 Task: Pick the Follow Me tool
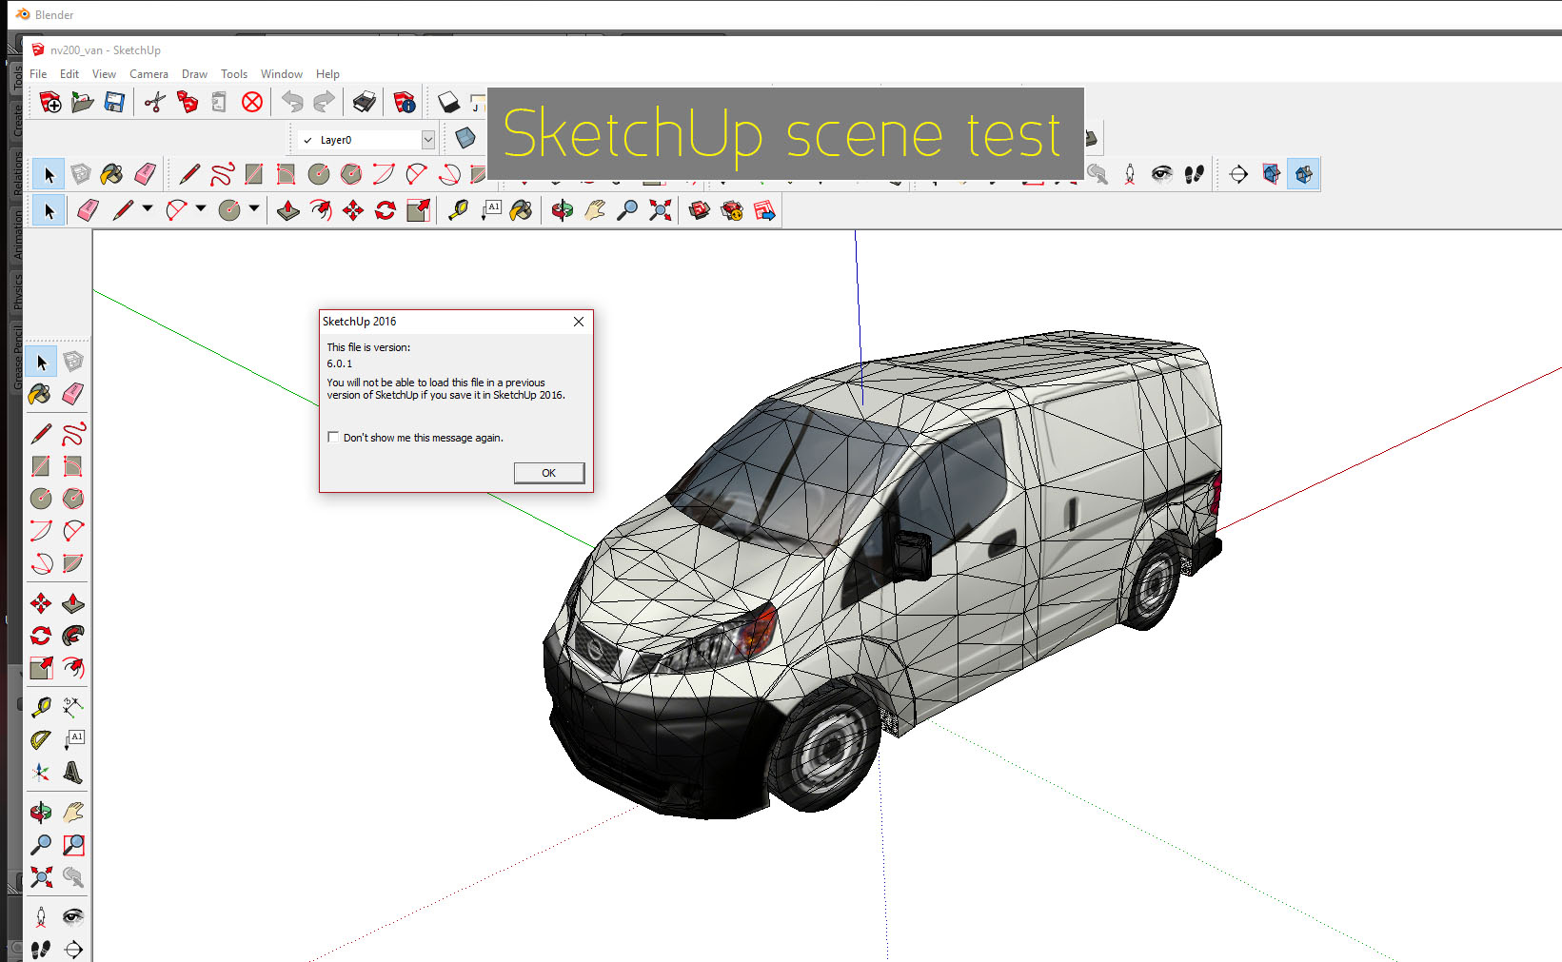(73, 636)
